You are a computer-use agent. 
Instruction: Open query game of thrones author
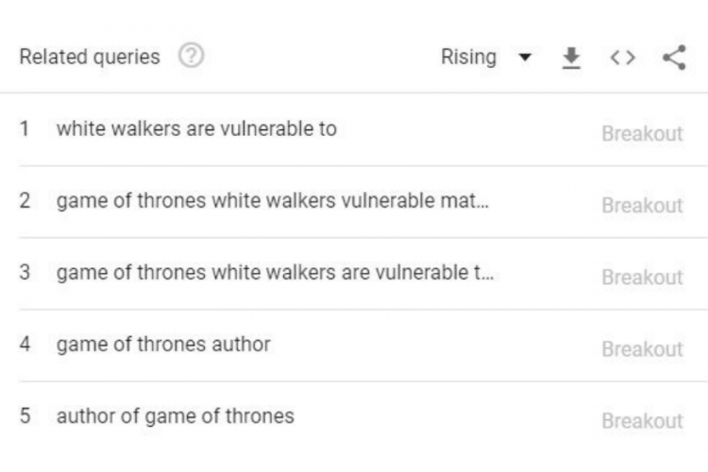(163, 345)
